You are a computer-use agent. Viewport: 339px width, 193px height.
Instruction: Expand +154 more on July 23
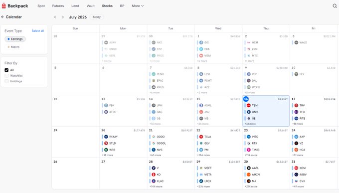point(251,155)
